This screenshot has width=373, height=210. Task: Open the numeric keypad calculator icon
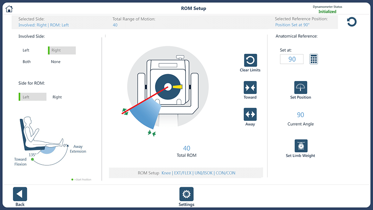[313, 59]
